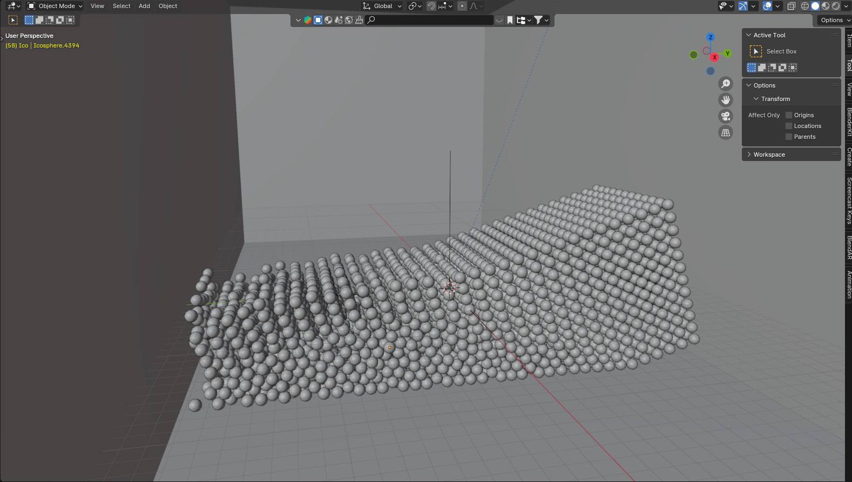Image resolution: width=852 pixels, height=482 pixels.
Task: Toggle snapping magnet icon
Action: pos(431,6)
